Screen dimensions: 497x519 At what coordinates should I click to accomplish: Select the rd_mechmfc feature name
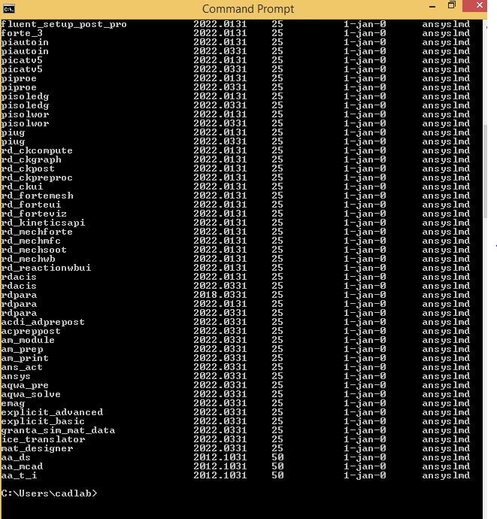pos(31,241)
